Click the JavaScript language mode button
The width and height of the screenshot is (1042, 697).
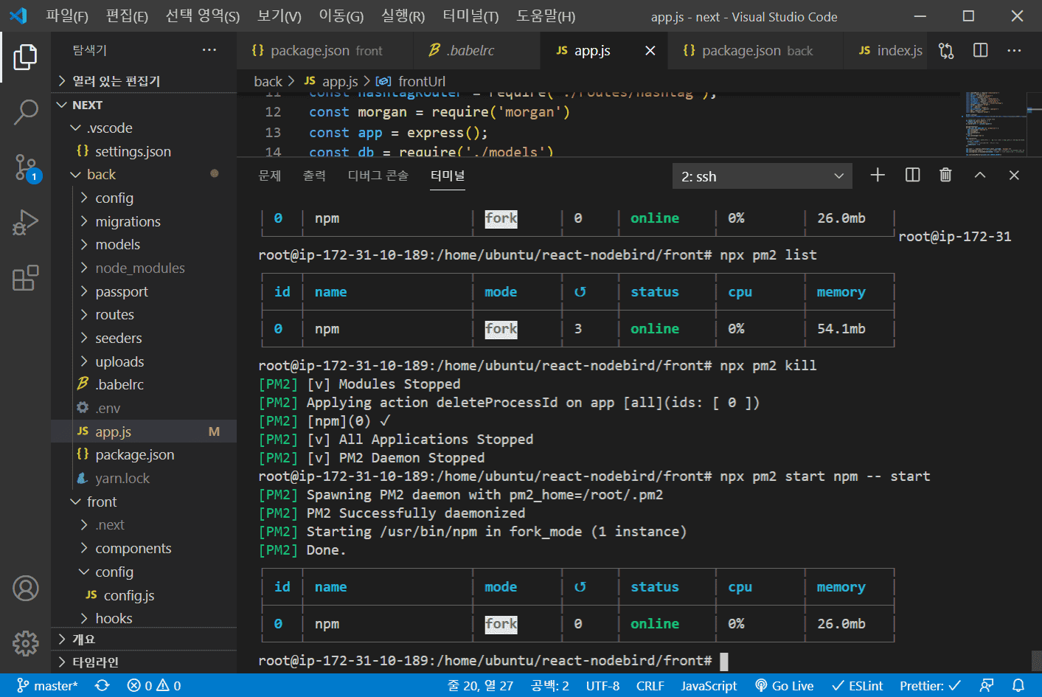(x=709, y=686)
